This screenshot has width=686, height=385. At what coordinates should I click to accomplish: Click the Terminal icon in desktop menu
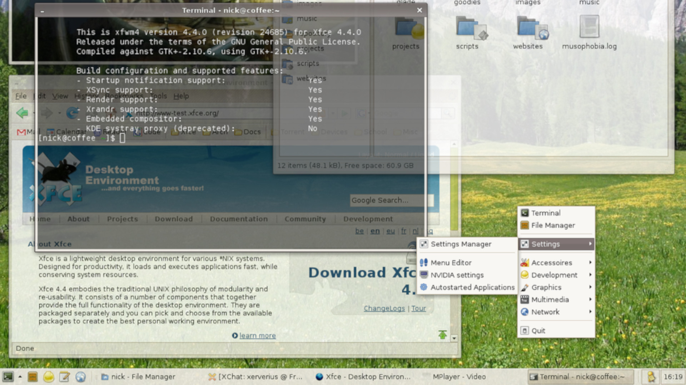tap(525, 213)
